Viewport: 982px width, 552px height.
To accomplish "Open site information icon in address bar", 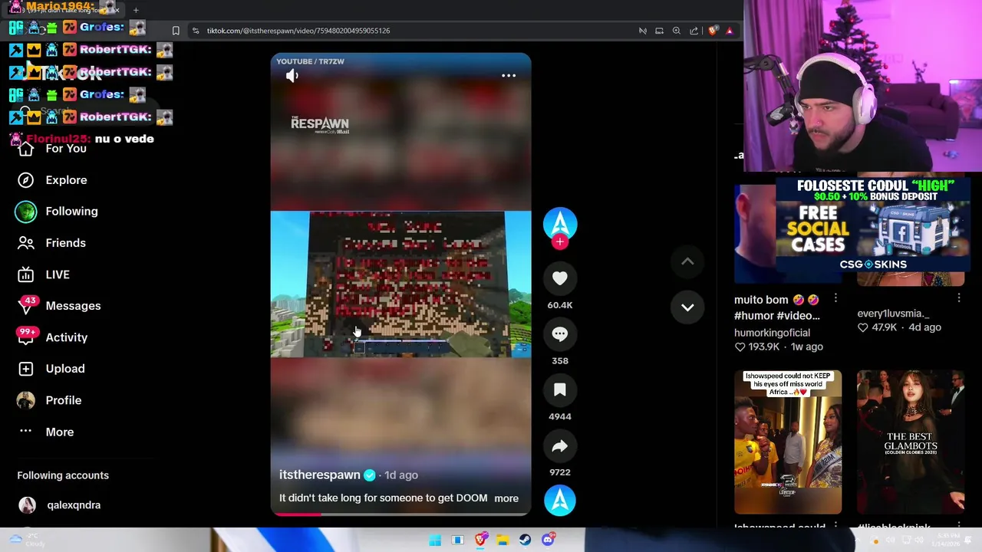I will (196, 31).
